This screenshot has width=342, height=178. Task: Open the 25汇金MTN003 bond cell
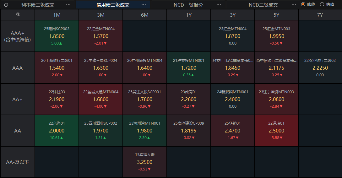[x=276, y=36]
